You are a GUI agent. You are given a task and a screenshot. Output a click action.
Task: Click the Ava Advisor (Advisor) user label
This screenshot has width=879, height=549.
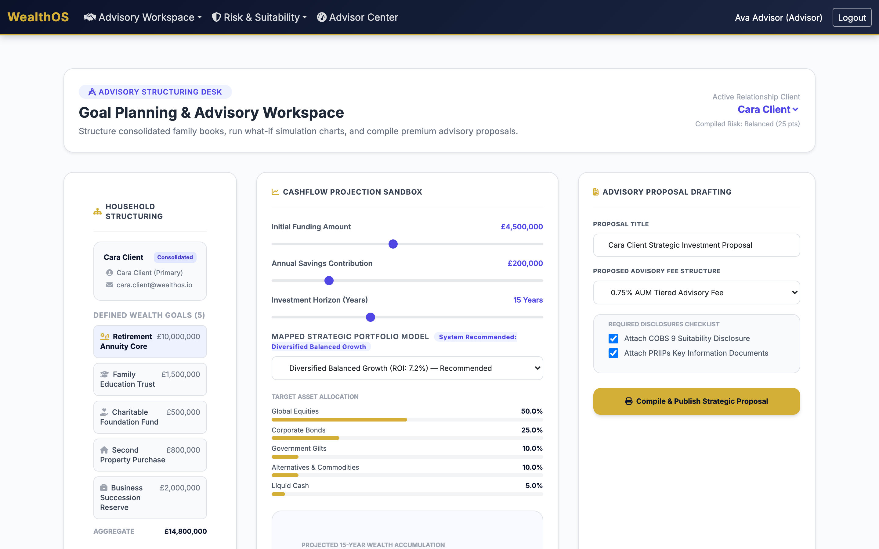[x=778, y=17]
